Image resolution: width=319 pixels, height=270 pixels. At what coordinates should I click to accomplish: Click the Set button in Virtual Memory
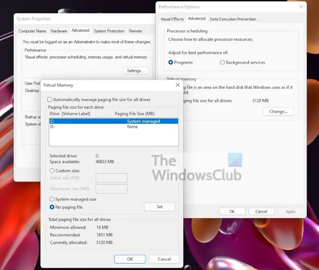pos(159,207)
